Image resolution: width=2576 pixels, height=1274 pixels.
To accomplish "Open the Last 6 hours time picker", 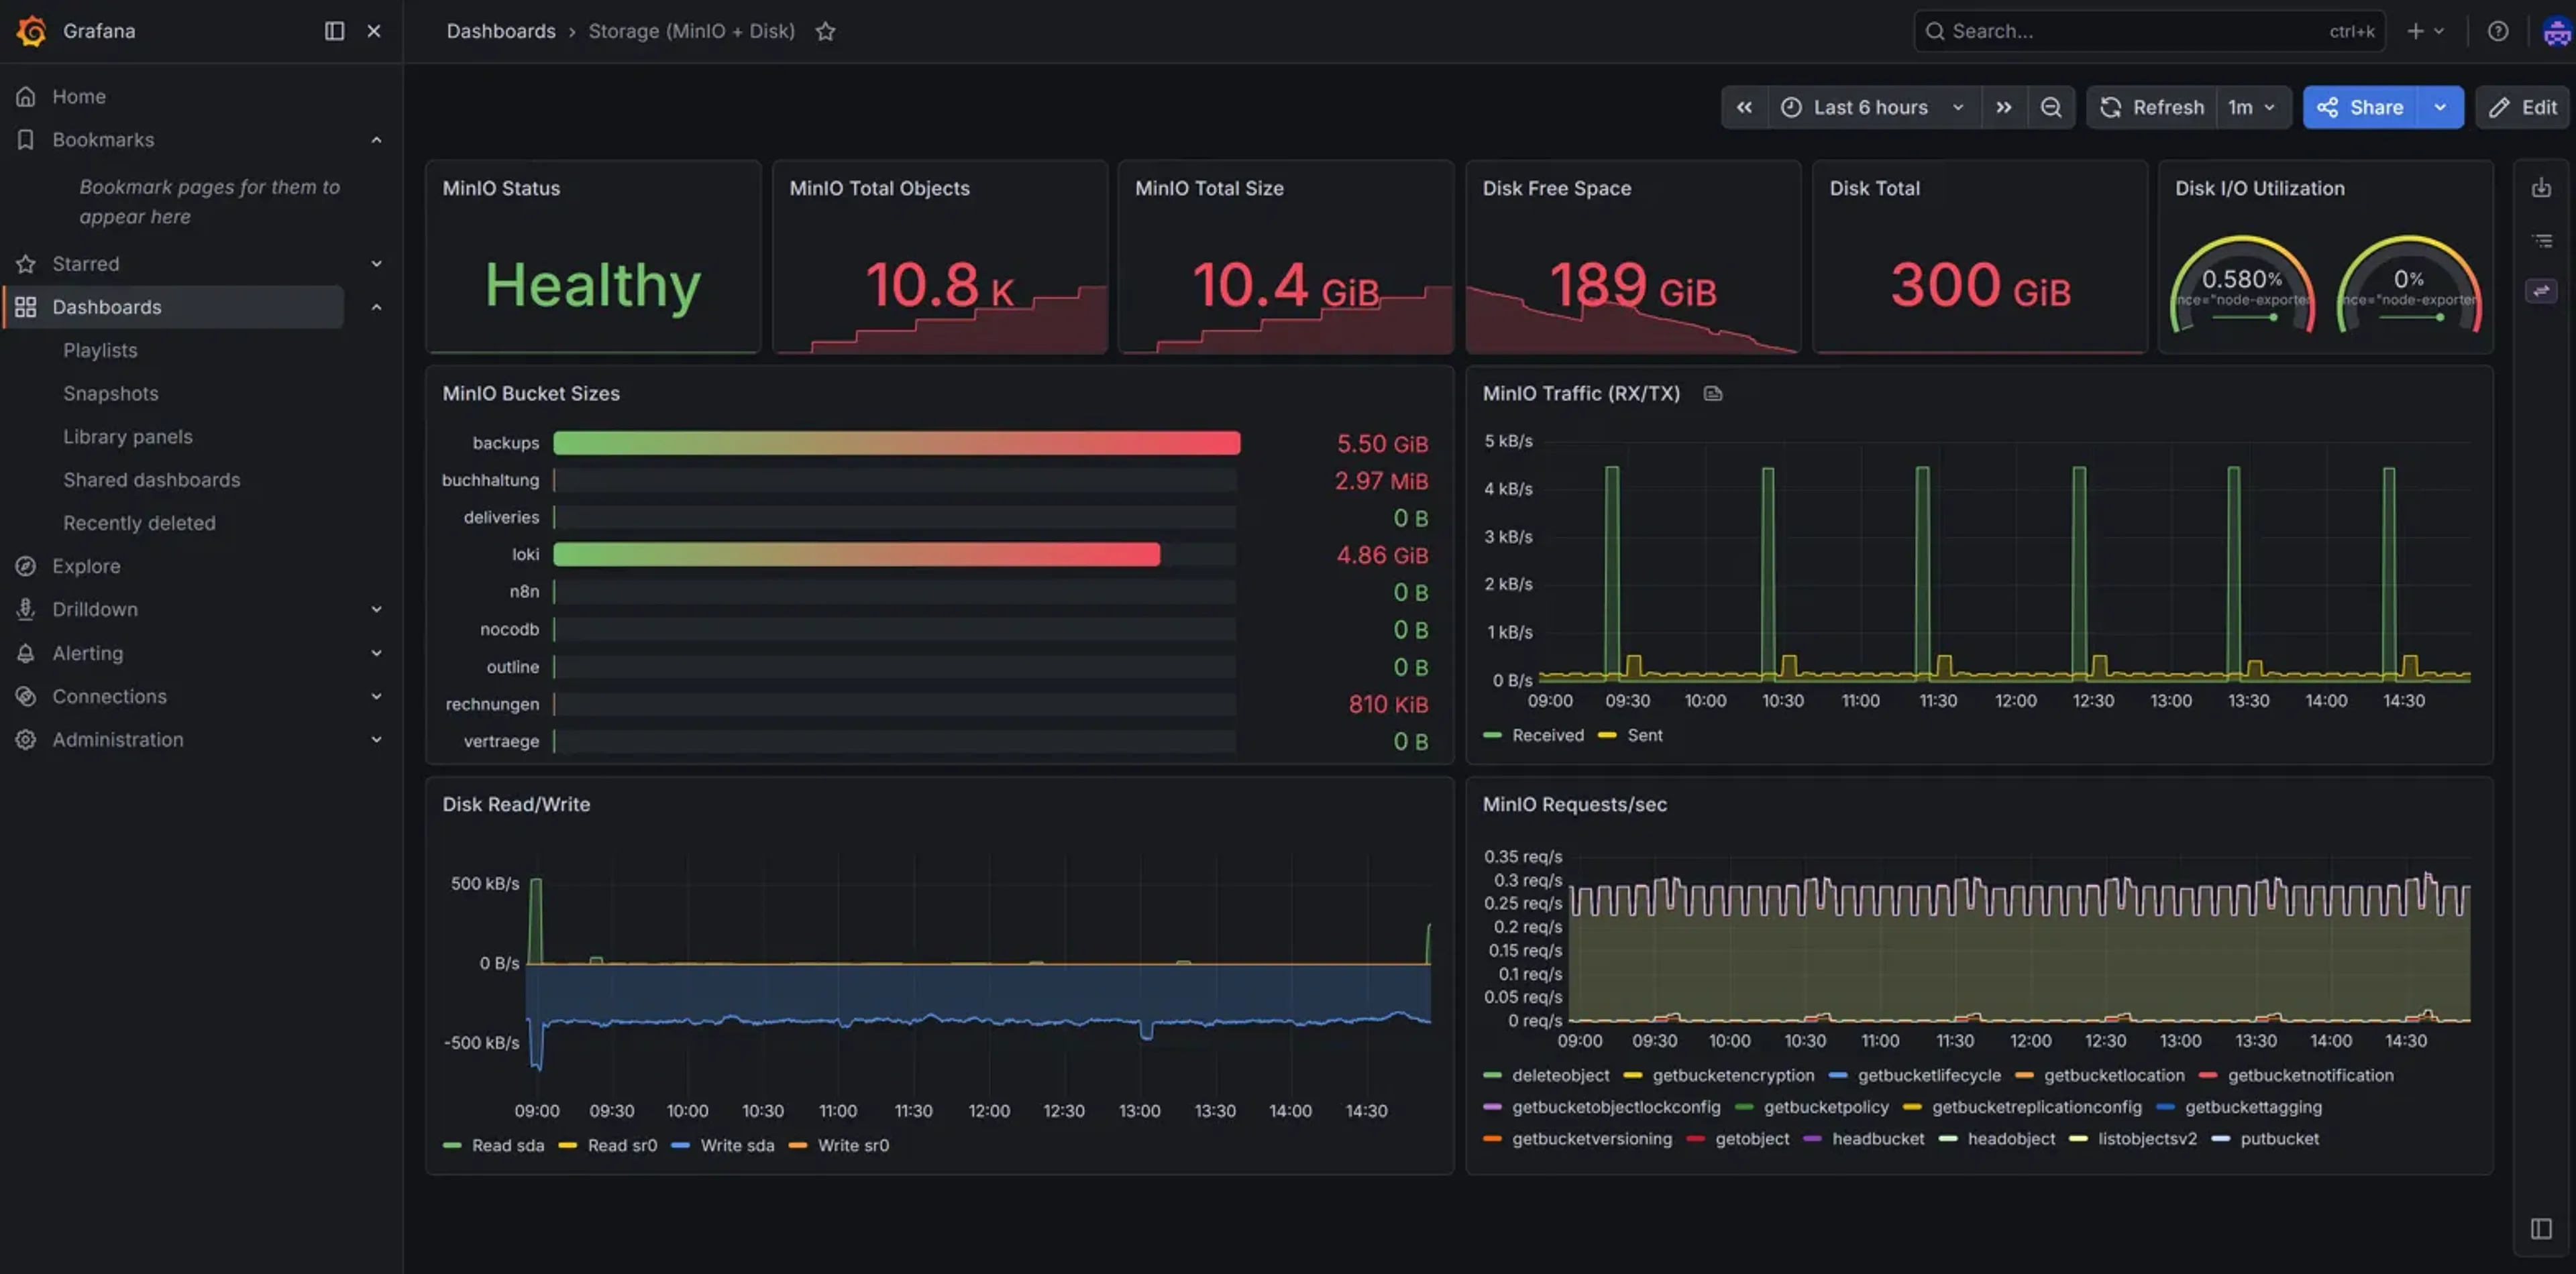I will tap(1874, 107).
